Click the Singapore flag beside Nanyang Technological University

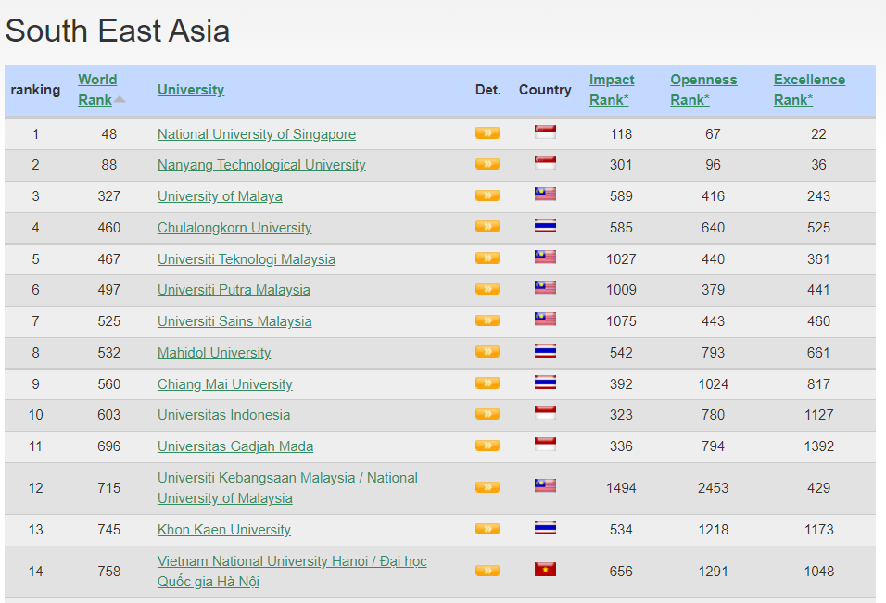coord(545,164)
